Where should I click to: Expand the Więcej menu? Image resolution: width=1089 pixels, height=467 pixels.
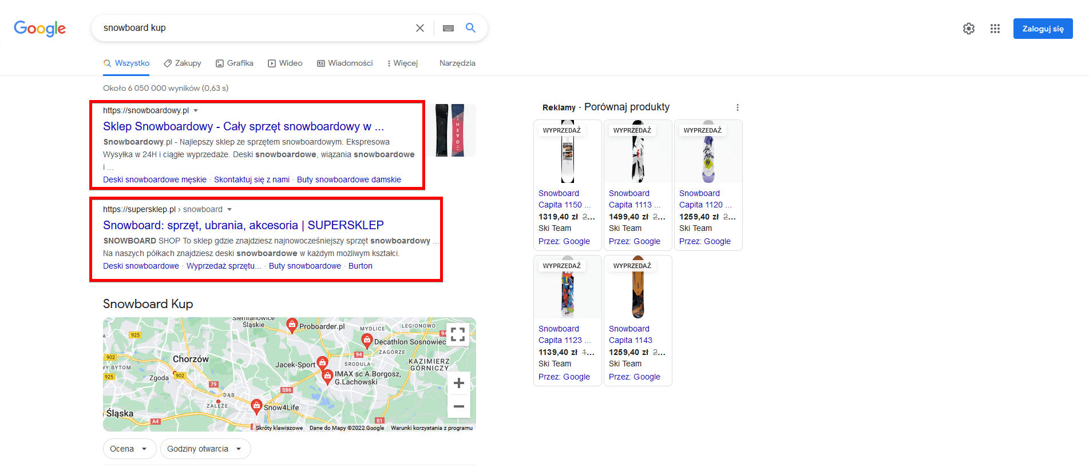point(403,63)
